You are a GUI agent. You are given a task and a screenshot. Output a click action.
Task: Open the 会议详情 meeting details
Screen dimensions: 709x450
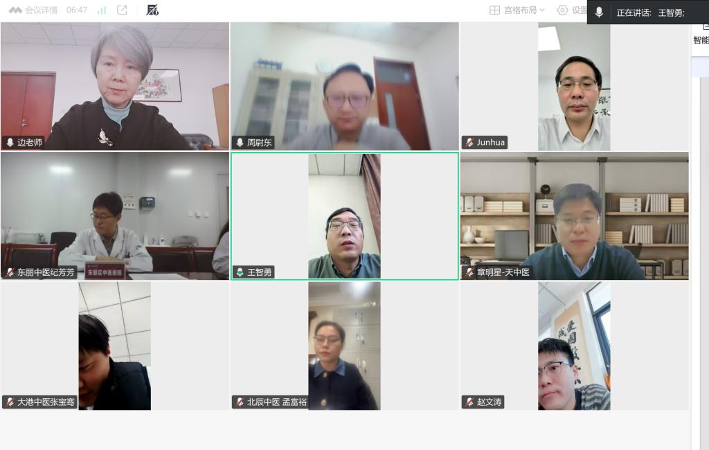click(33, 10)
